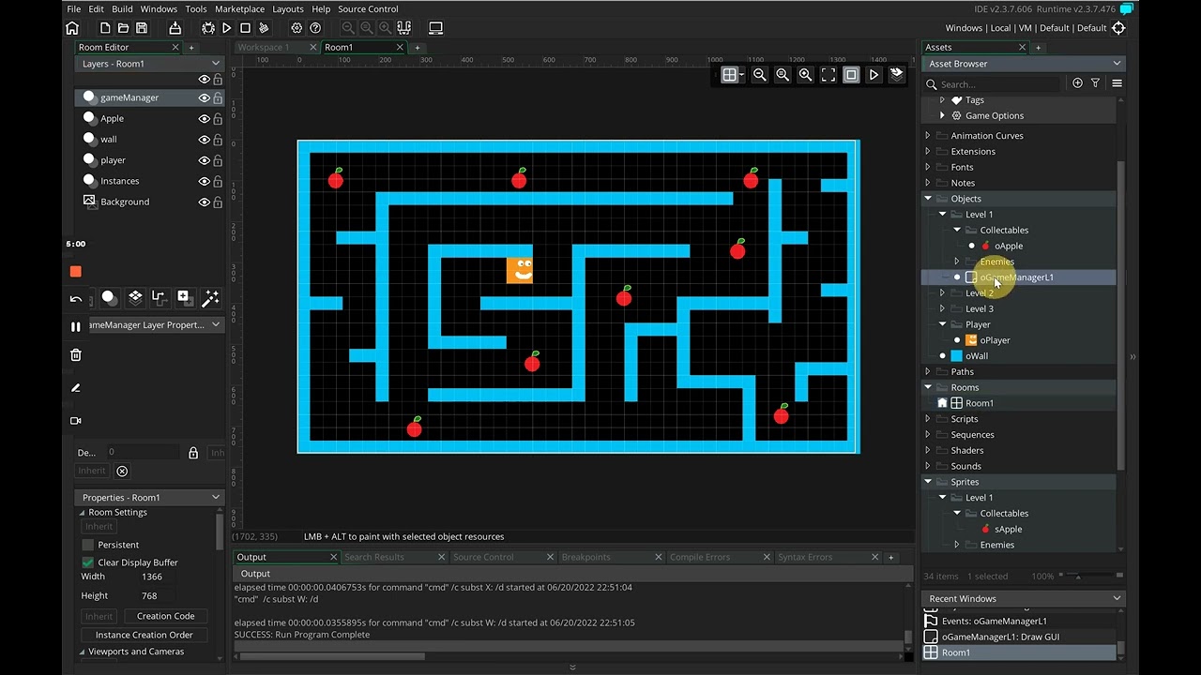Save the project with the floppy icon
Screen dimensions: 1201x675
pyautogui.click(x=142, y=28)
